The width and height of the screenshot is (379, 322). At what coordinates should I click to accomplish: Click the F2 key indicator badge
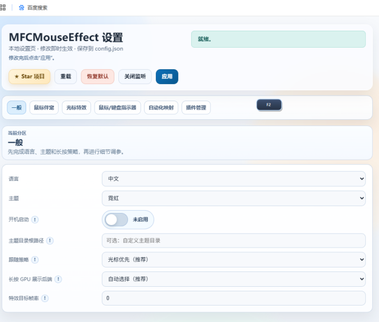pyautogui.click(x=269, y=105)
